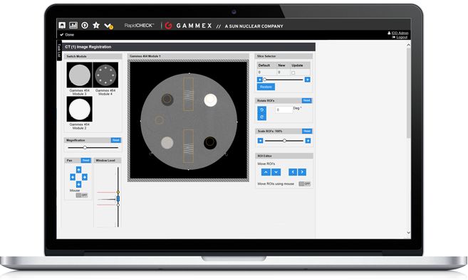Advance slice with the right arrow stepper
This screenshot has height=280, width=468.
pos(308,80)
